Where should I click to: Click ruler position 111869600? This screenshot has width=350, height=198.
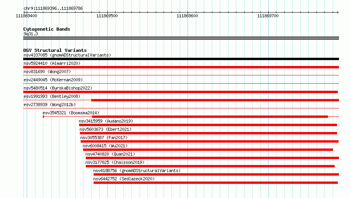187,16
